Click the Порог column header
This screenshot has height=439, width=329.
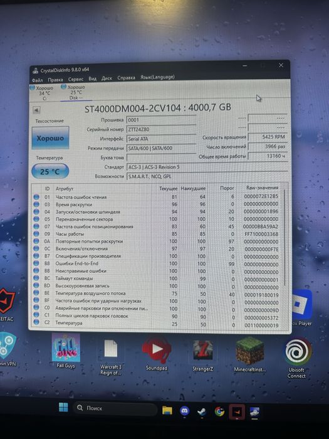click(x=227, y=188)
